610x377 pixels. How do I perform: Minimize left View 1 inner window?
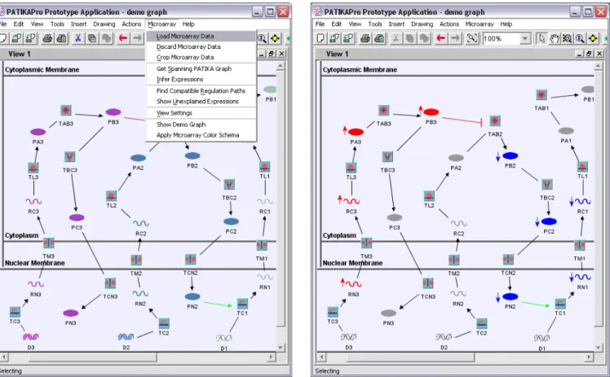[x=262, y=54]
